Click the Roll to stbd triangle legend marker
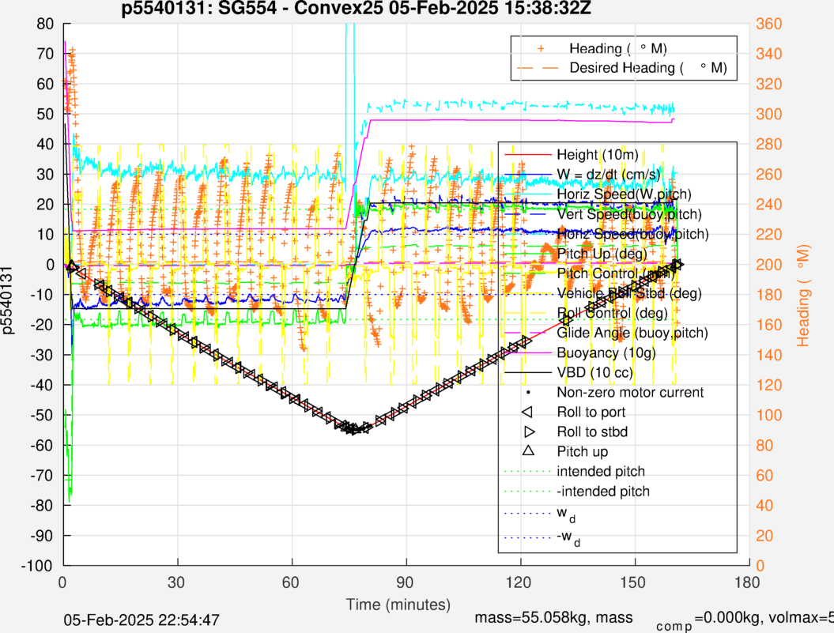 point(527,431)
